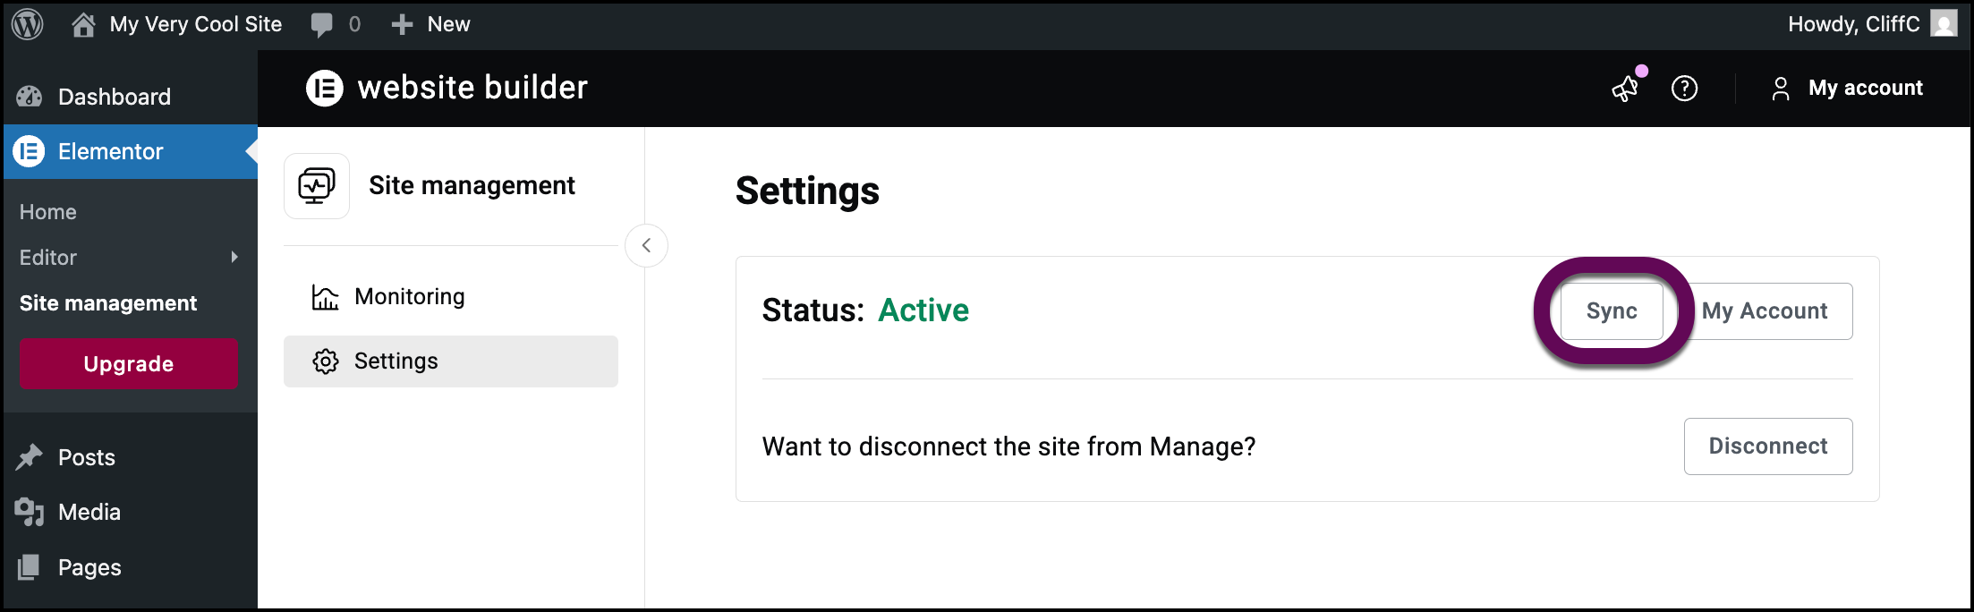Click the WordPress logo in admin bar
Viewport: 1974px width, 612px height.
pos(27,24)
